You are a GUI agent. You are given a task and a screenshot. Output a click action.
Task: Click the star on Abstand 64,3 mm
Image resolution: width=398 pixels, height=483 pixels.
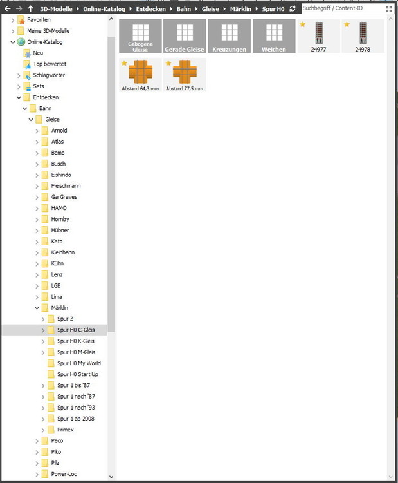click(x=124, y=63)
